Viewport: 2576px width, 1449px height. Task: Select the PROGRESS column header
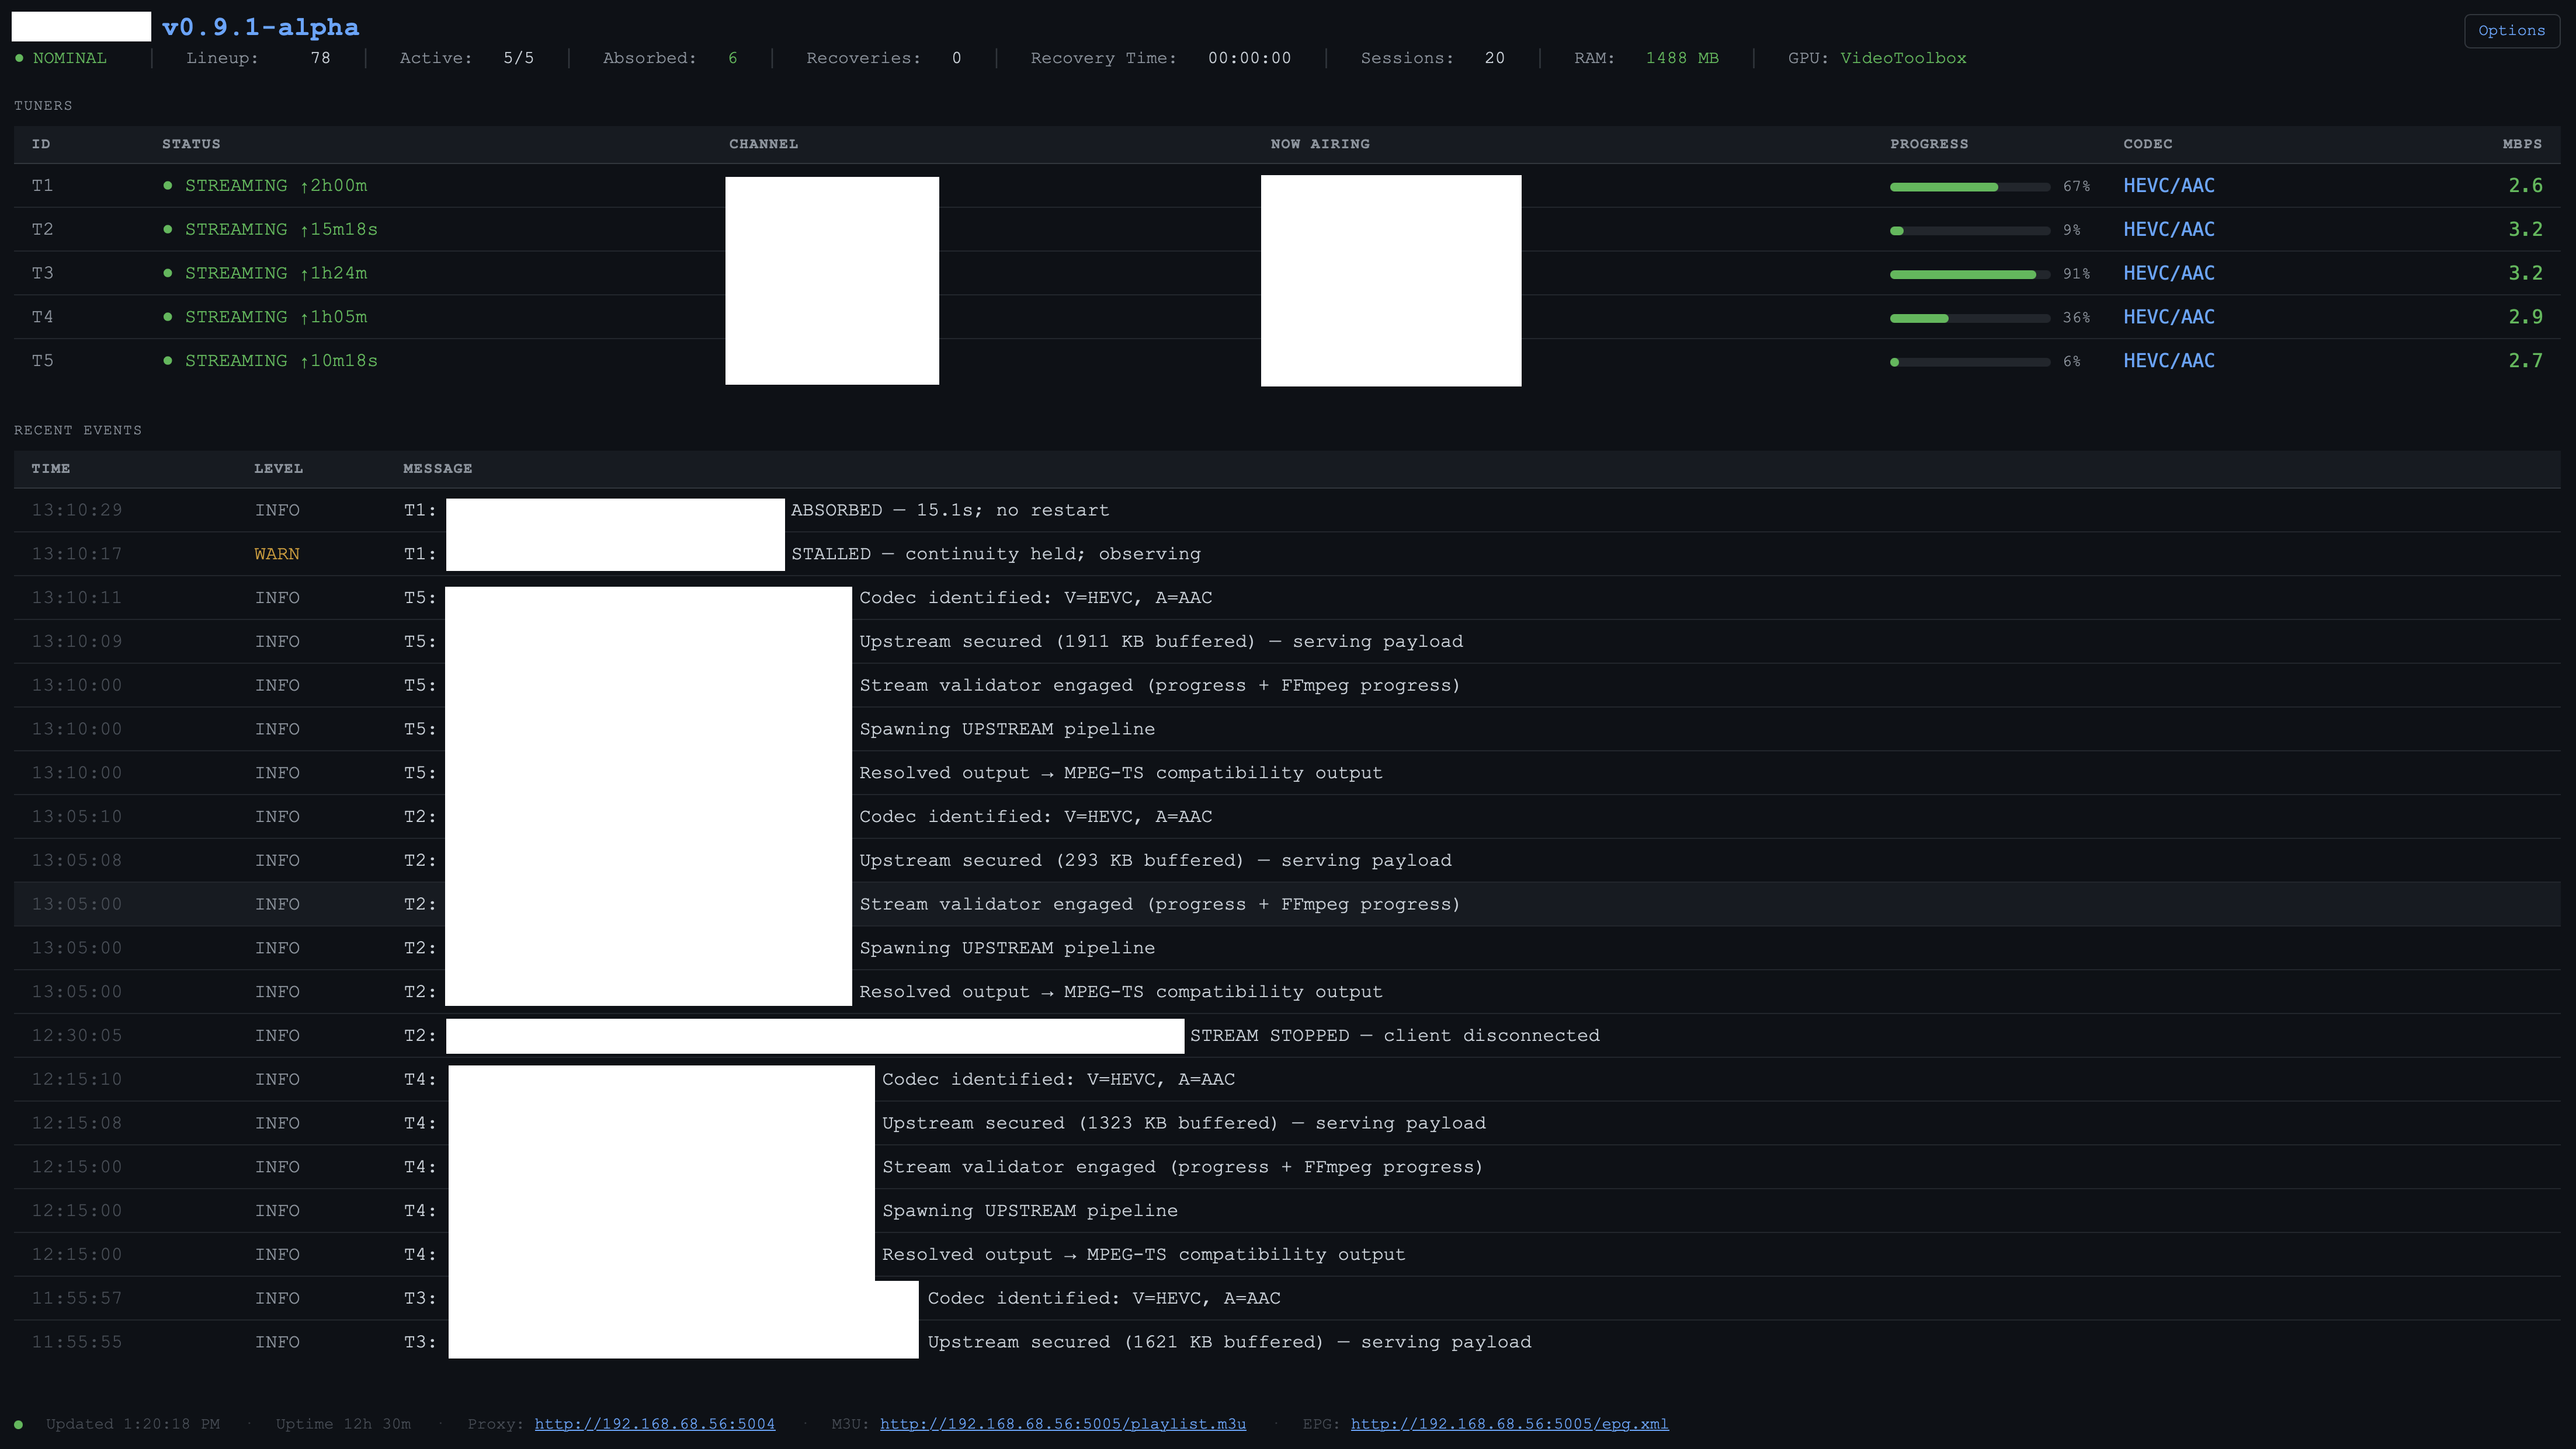(x=1928, y=144)
